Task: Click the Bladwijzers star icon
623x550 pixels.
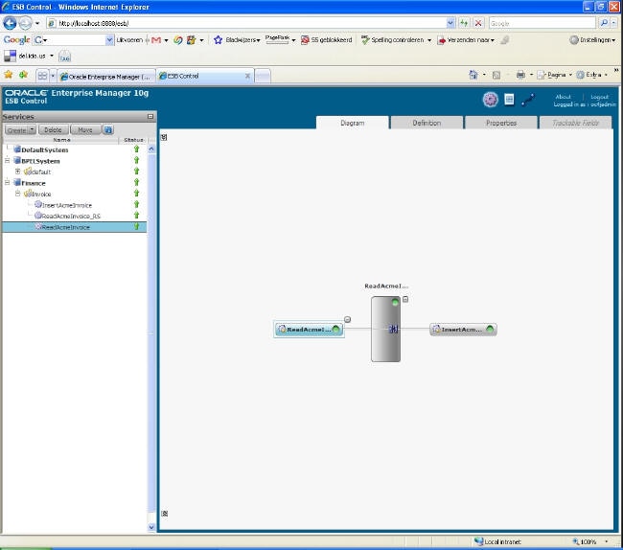Action: coord(218,39)
